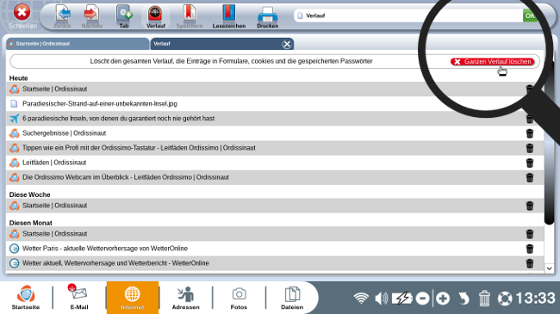This screenshot has height=314, width=560.
Task: Delete the Suchergebnisse | Ordissinaut history entry
Action: pos(530,133)
